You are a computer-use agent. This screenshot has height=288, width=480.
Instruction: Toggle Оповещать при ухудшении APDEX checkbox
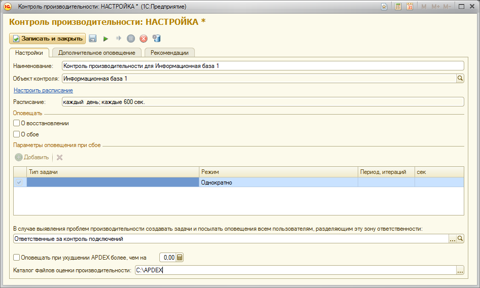17,258
